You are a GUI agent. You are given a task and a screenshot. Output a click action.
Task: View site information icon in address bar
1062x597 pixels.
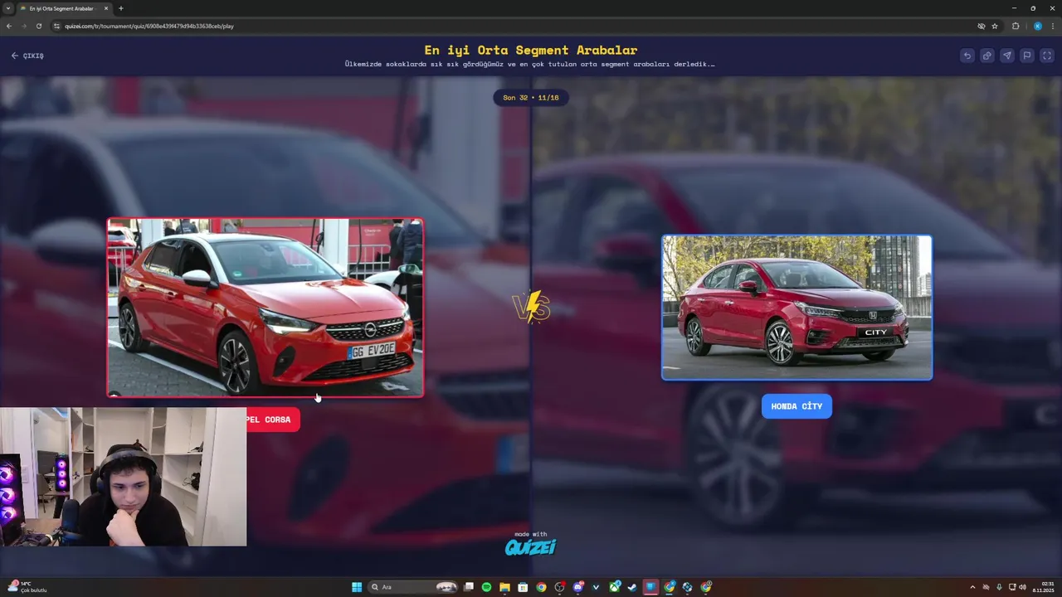click(57, 26)
